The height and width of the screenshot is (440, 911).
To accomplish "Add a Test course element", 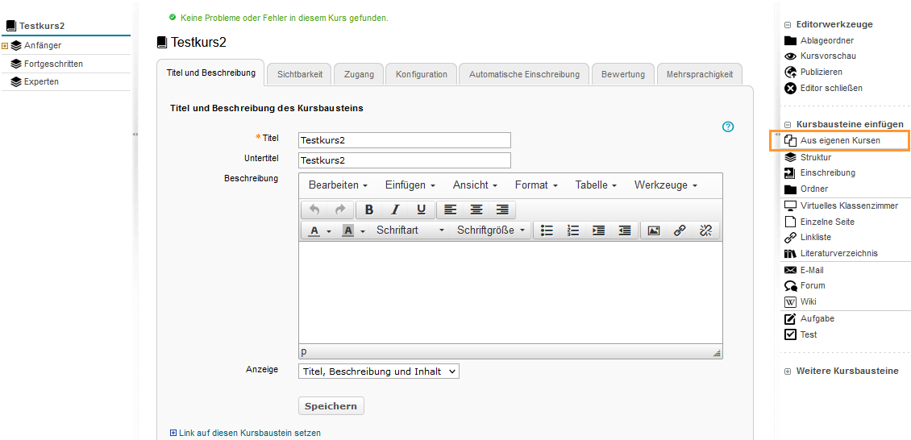I will pyautogui.click(x=808, y=334).
